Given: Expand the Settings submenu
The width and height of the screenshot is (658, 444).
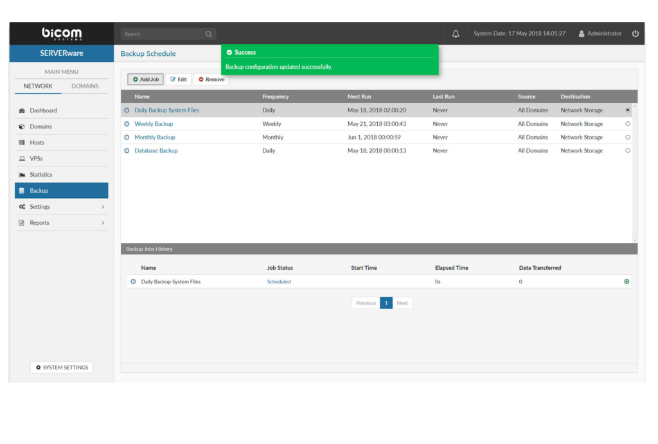Looking at the screenshot, I should (61, 207).
